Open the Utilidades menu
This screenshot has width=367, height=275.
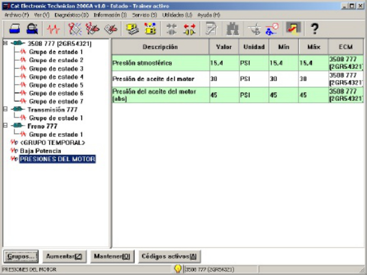(x=177, y=15)
